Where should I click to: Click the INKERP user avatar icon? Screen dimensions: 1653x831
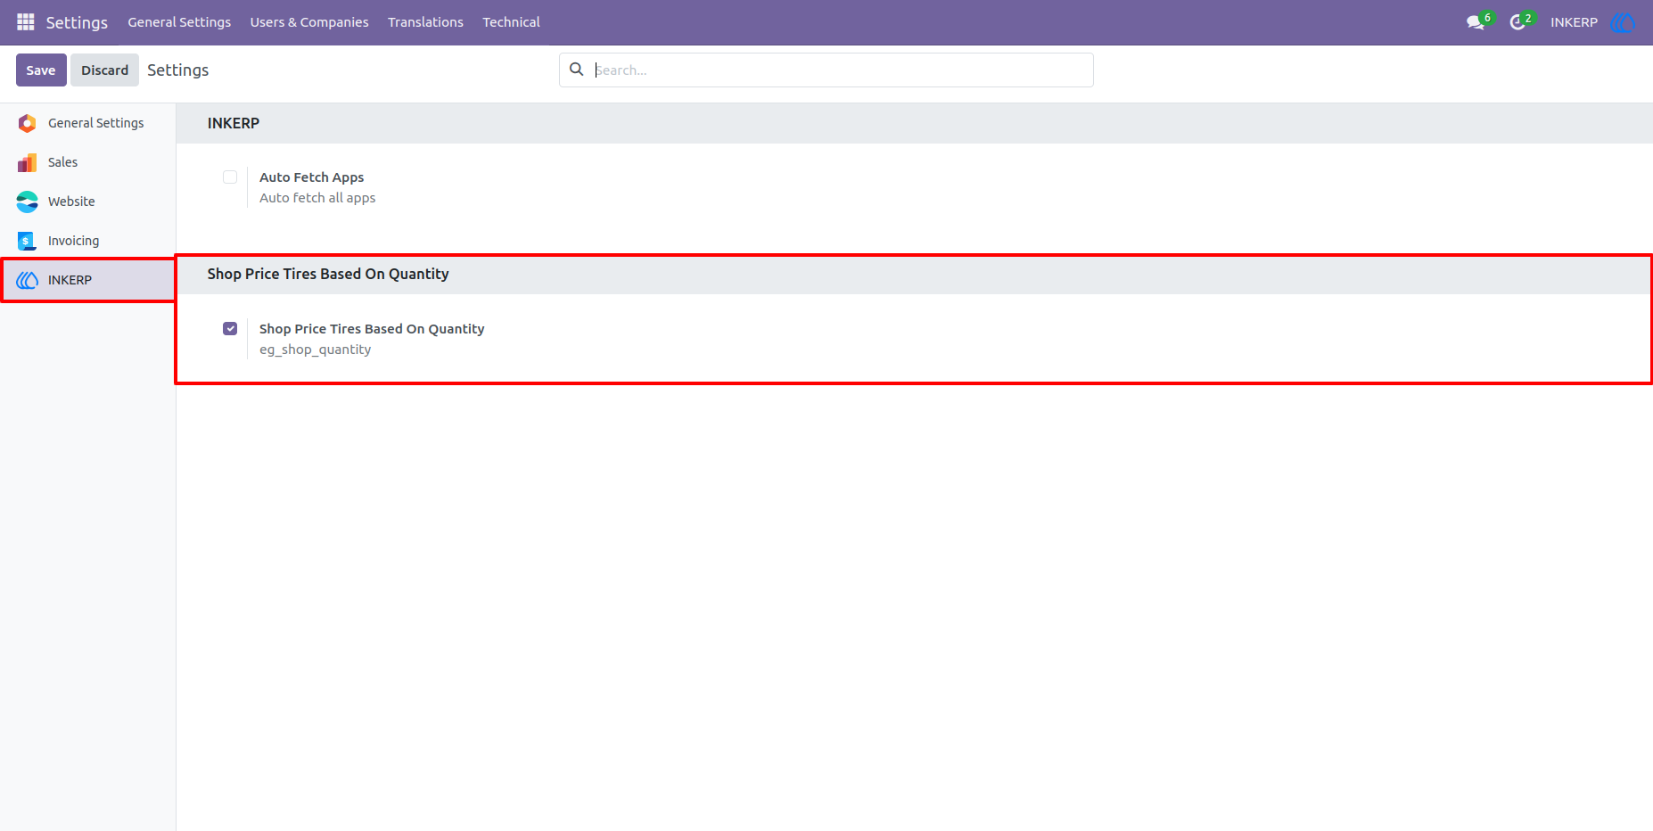tap(1623, 22)
